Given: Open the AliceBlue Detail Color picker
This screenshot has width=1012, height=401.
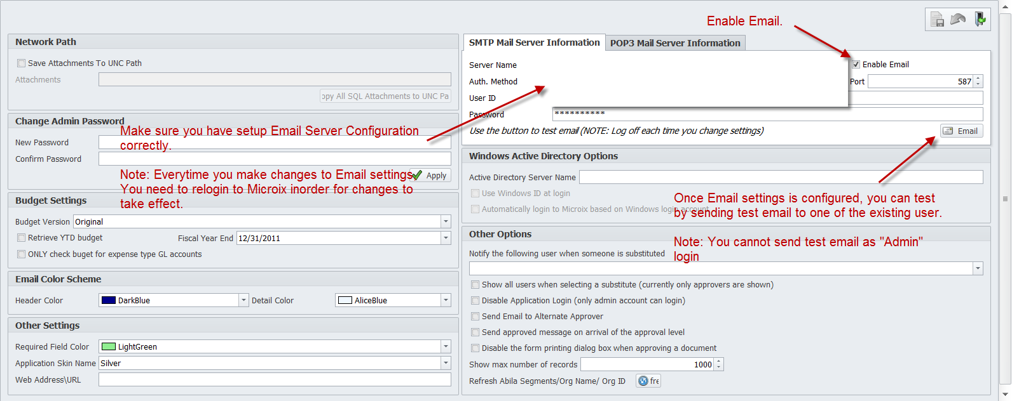Looking at the screenshot, I should (x=446, y=300).
